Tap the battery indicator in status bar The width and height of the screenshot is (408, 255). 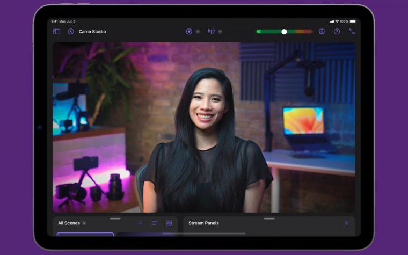353,21
